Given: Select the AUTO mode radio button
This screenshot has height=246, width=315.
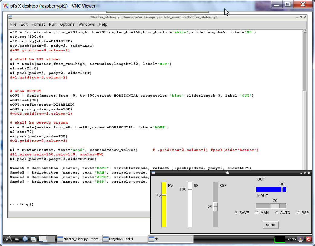Looking at the screenshot, I should click(x=277, y=213).
